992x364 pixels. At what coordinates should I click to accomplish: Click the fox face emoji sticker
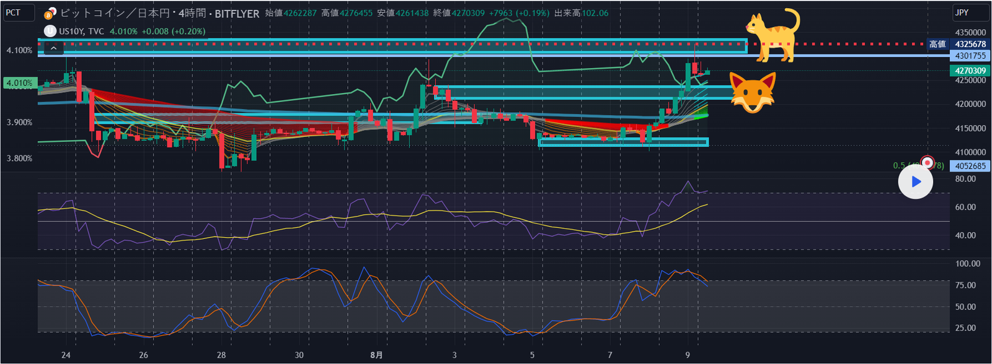(752, 92)
